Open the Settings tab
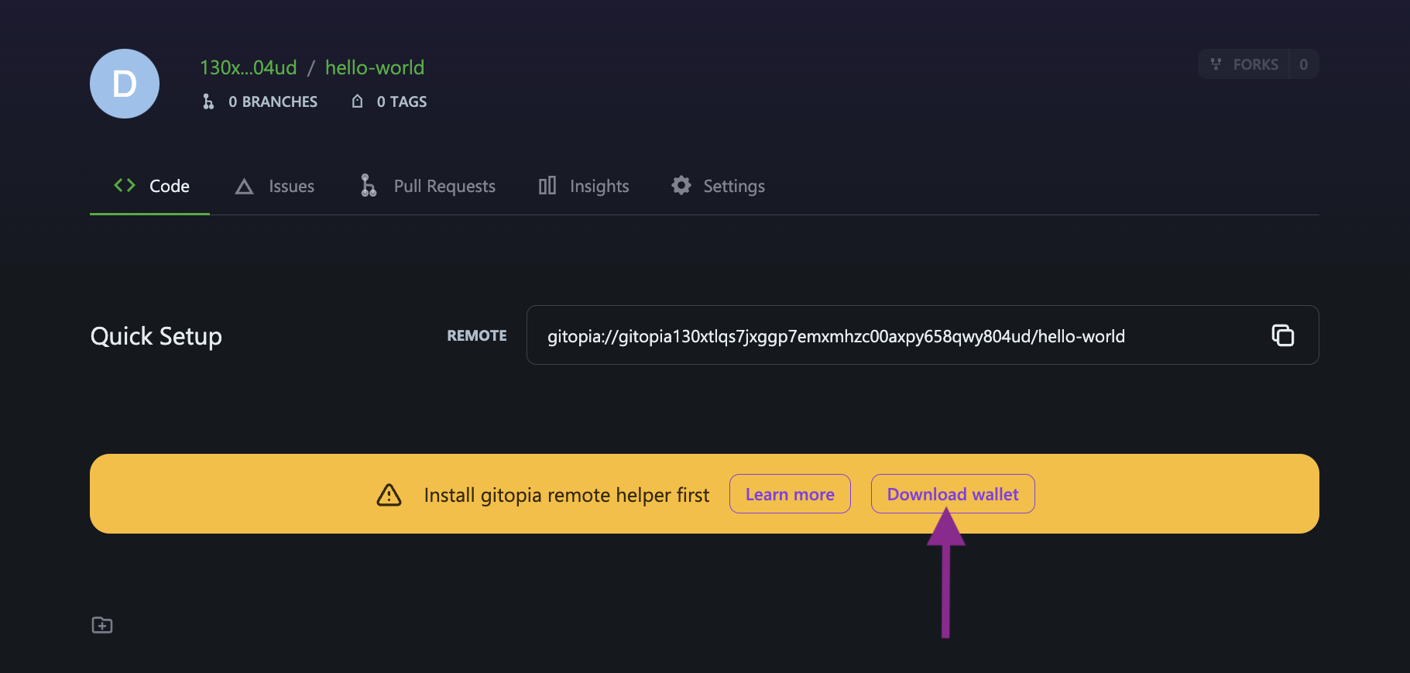Screen dimensions: 1410x673 (718, 186)
